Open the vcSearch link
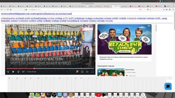The width and height of the screenshot is (175, 98). click(132, 18)
